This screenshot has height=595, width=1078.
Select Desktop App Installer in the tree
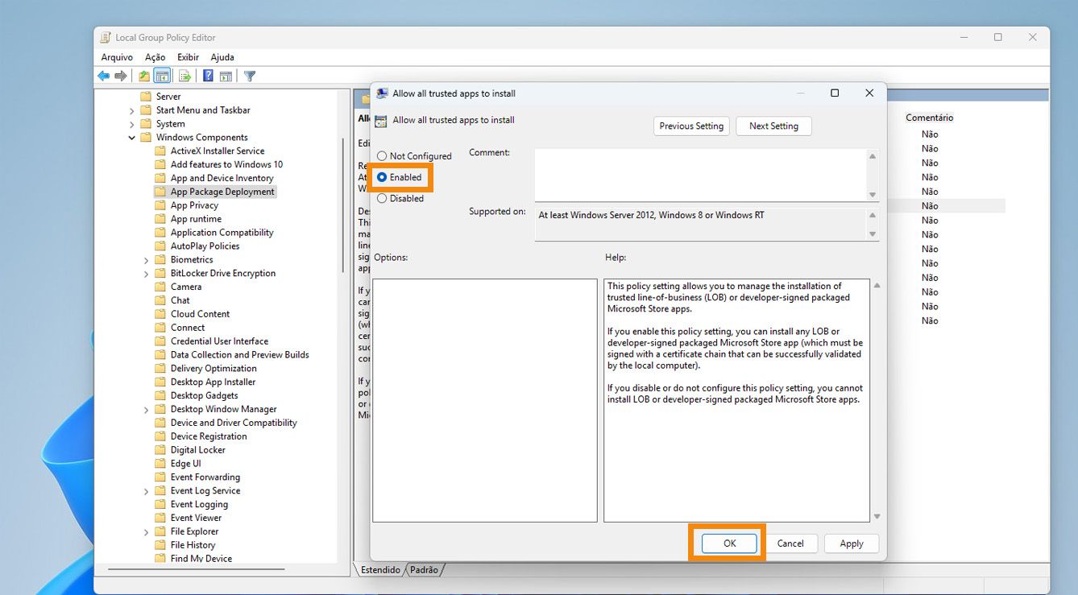point(213,382)
